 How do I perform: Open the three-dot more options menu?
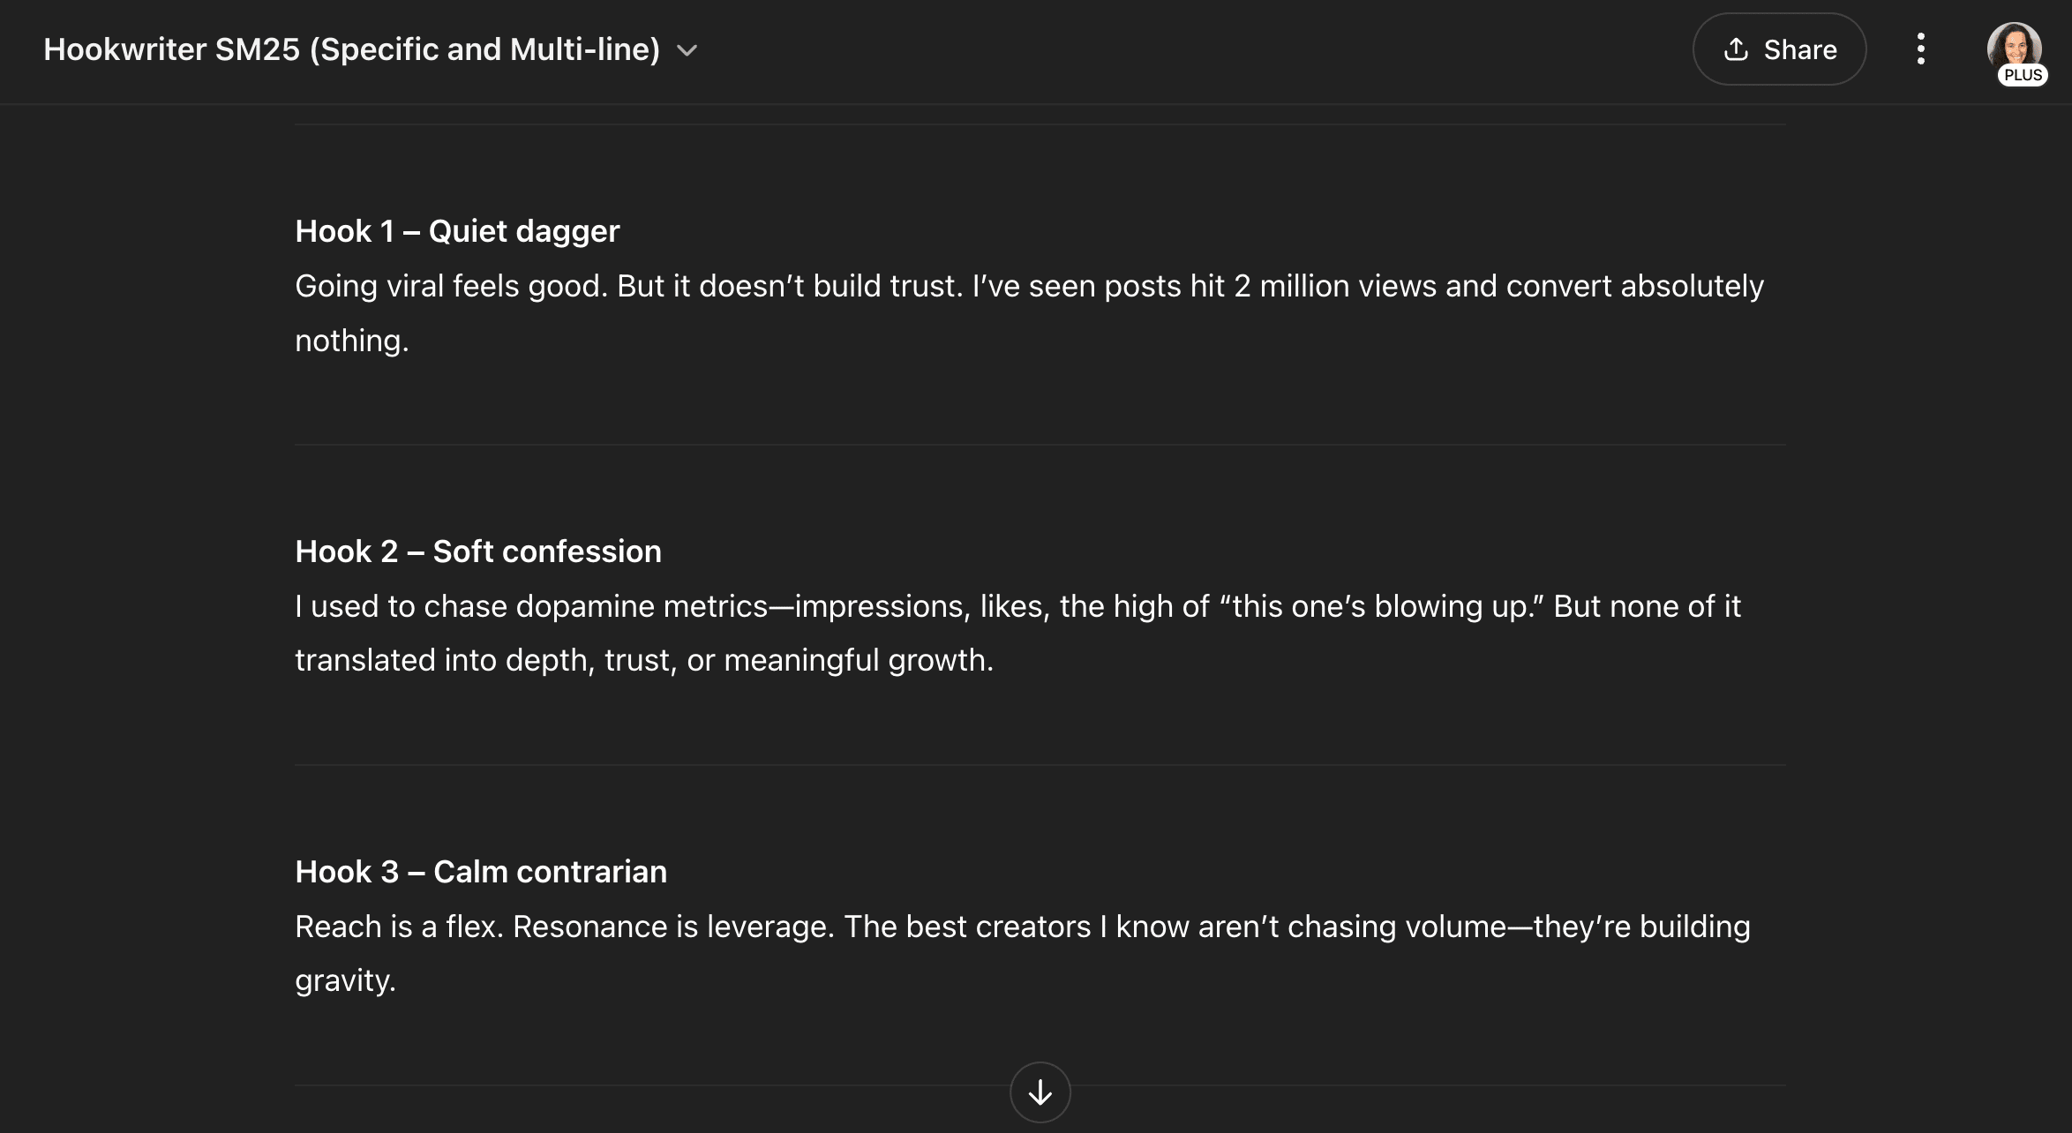coord(1921,49)
